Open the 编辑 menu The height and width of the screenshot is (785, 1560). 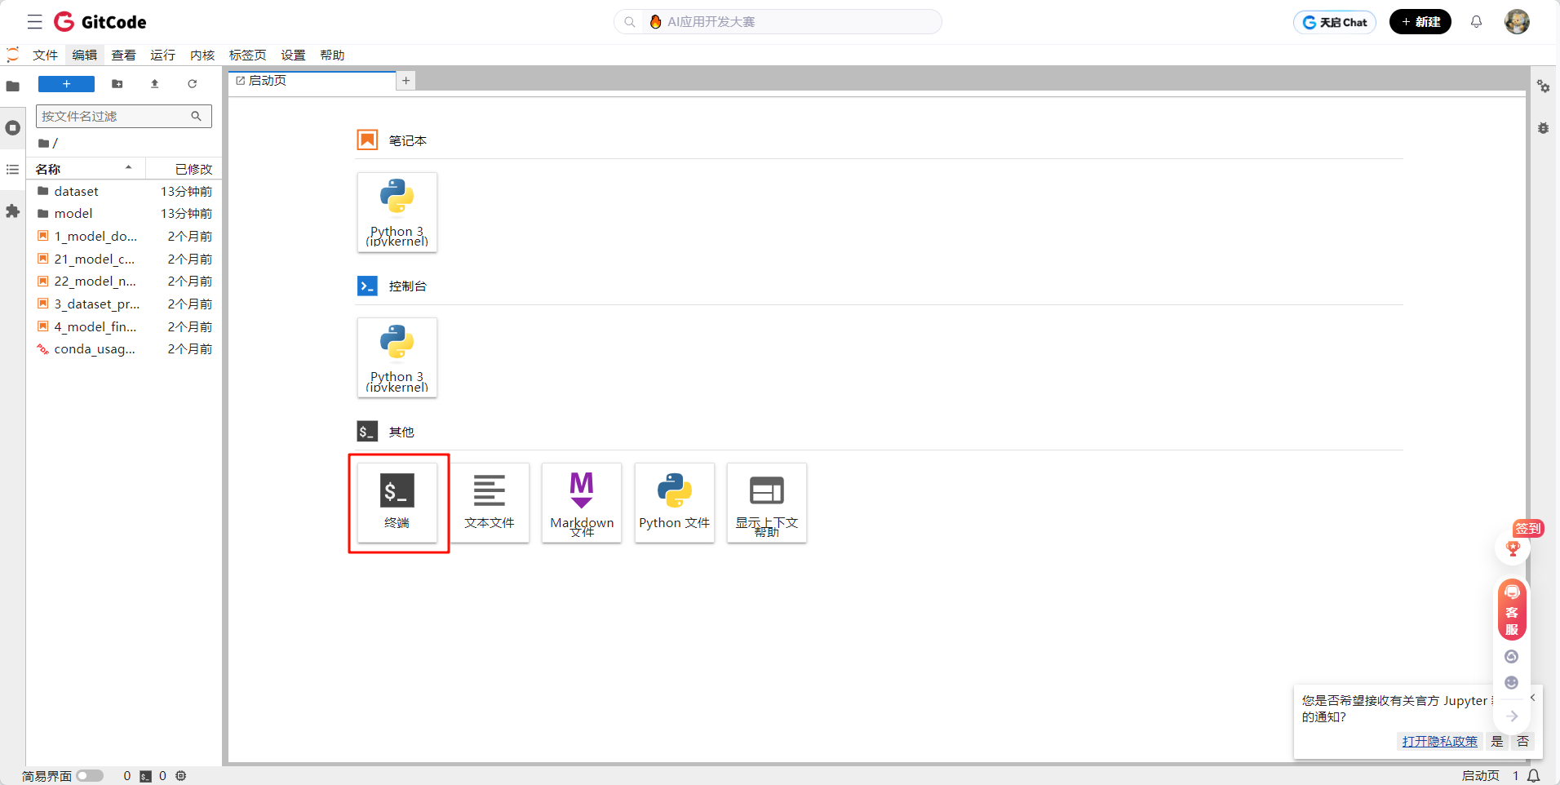[x=84, y=55]
